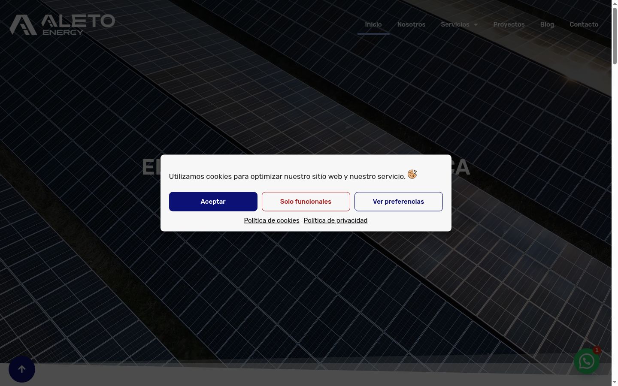Click the Aleto Energy logo

tap(62, 24)
